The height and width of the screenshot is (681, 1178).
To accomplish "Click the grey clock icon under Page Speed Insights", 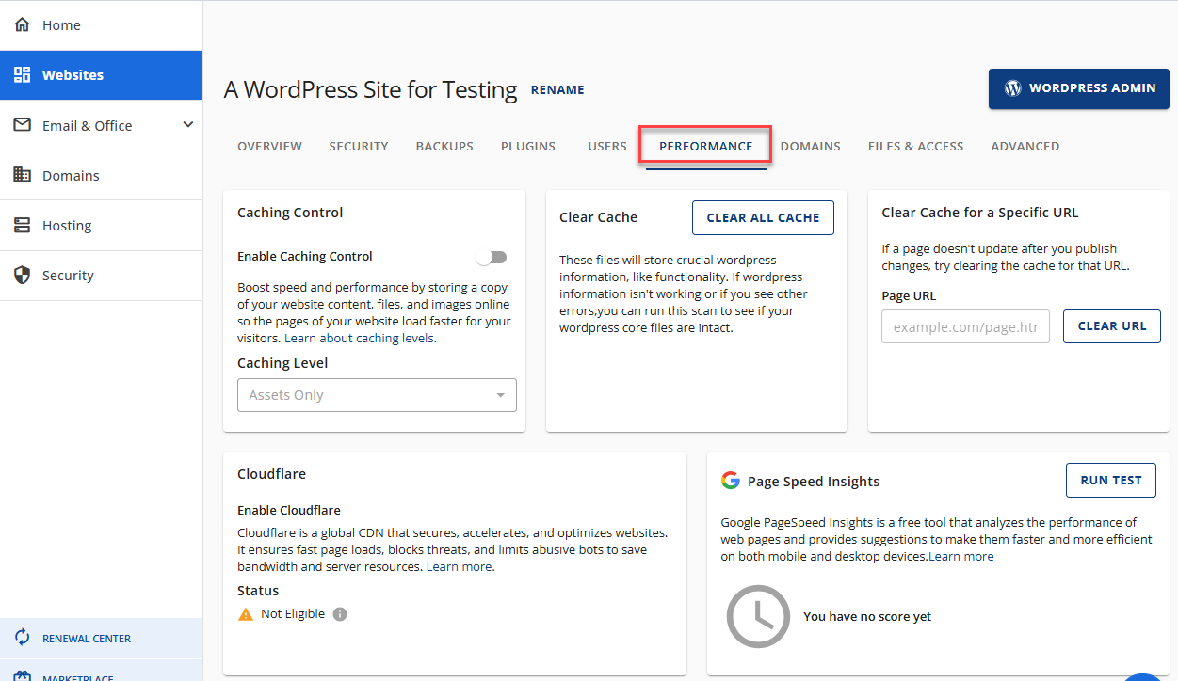I will pyautogui.click(x=758, y=616).
